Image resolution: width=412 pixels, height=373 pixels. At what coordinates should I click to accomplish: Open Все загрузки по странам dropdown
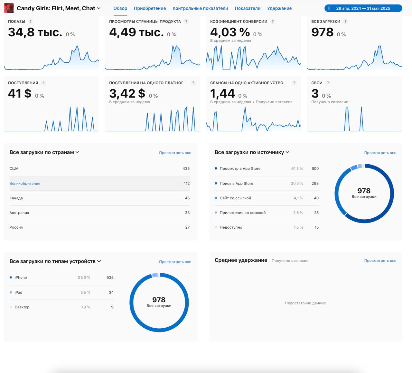click(x=77, y=152)
